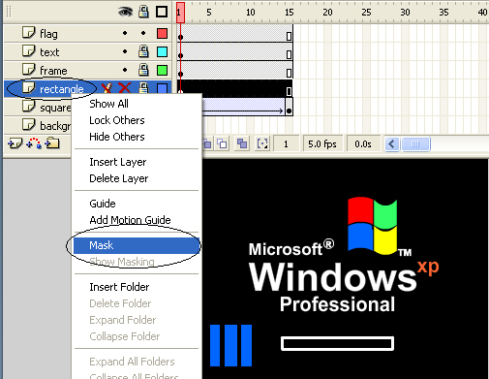The width and height of the screenshot is (489, 379).
Task: Click the eye icon to show/hide all layers
Action: pos(125,12)
